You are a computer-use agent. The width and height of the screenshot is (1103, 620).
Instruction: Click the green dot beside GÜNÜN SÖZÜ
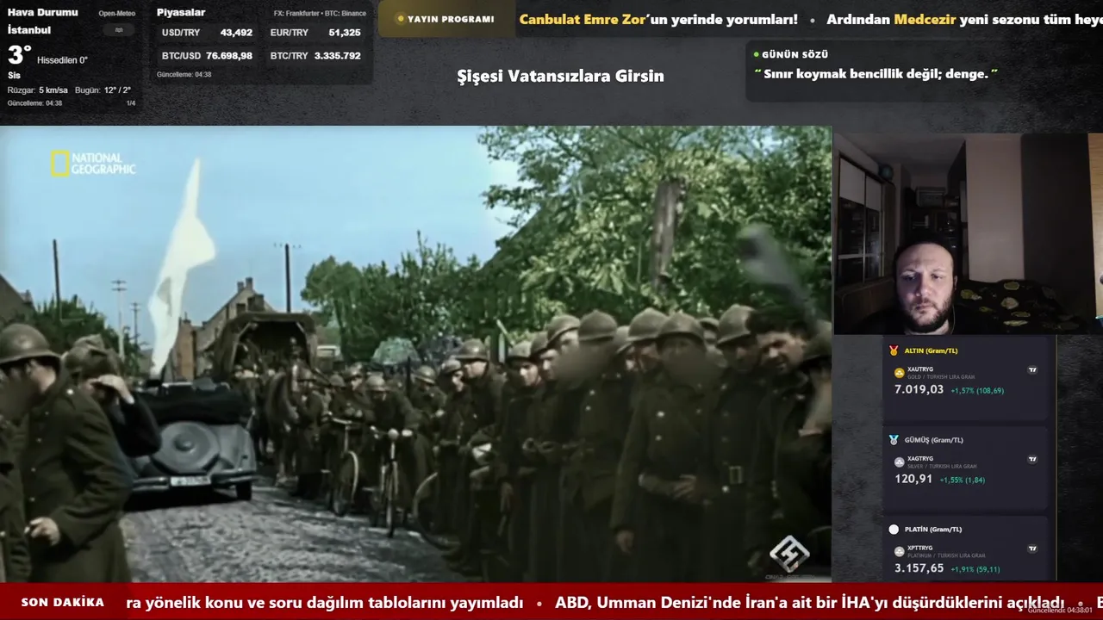coord(757,54)
